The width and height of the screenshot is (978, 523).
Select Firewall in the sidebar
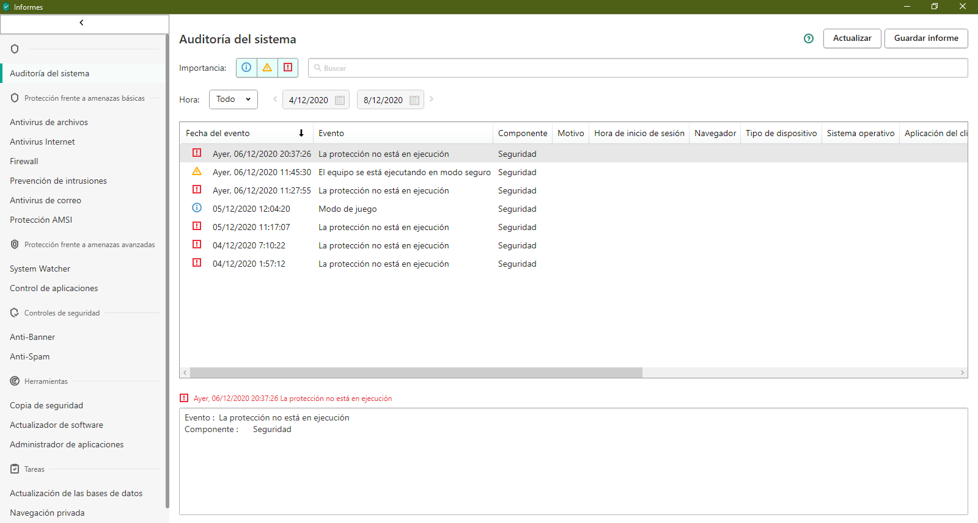point(24,161)
